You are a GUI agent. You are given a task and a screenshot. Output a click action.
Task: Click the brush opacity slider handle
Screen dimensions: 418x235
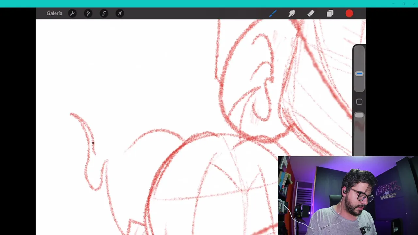[359, 115]
